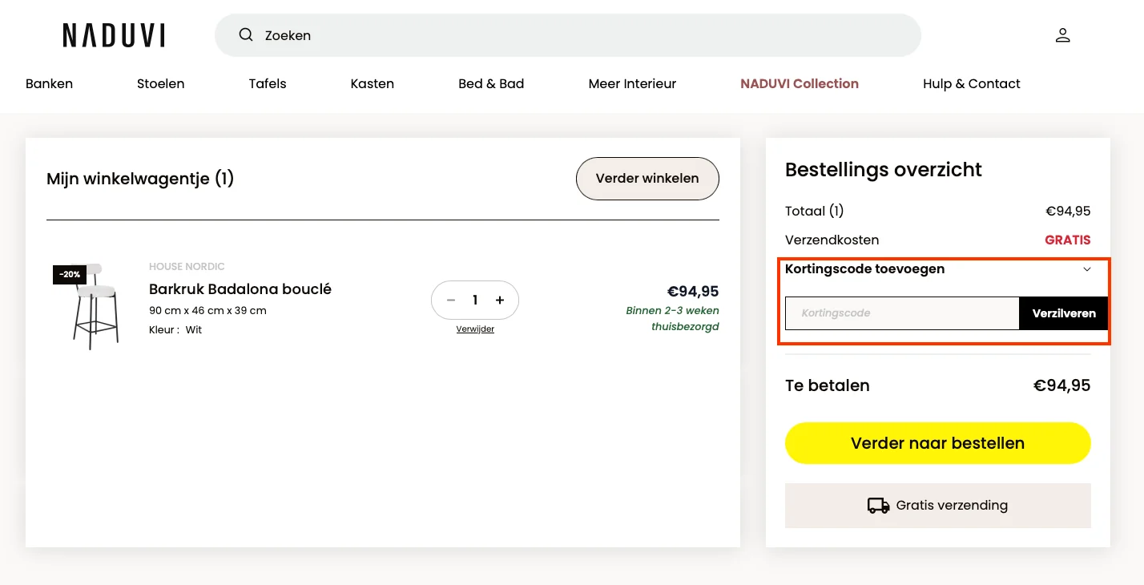The image size is (1144, 585).
Task: Click the search magnifier icon
Action: coord(246,34)
